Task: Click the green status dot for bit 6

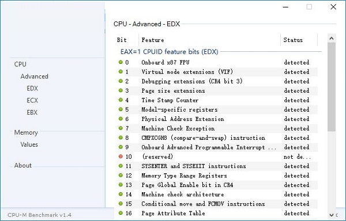Action: pos(121,119)
